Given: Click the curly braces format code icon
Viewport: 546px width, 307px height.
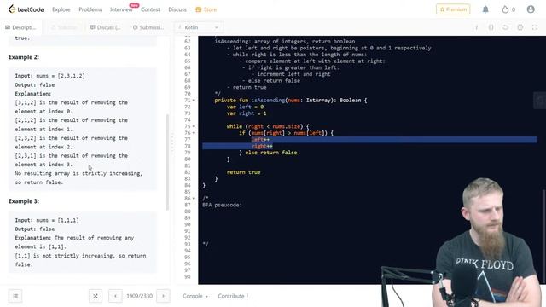Looking at the screenshot, I should [491, 27].
